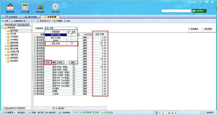
Task: Click the 注销用户 key icon
Action: tap(204, 113)
